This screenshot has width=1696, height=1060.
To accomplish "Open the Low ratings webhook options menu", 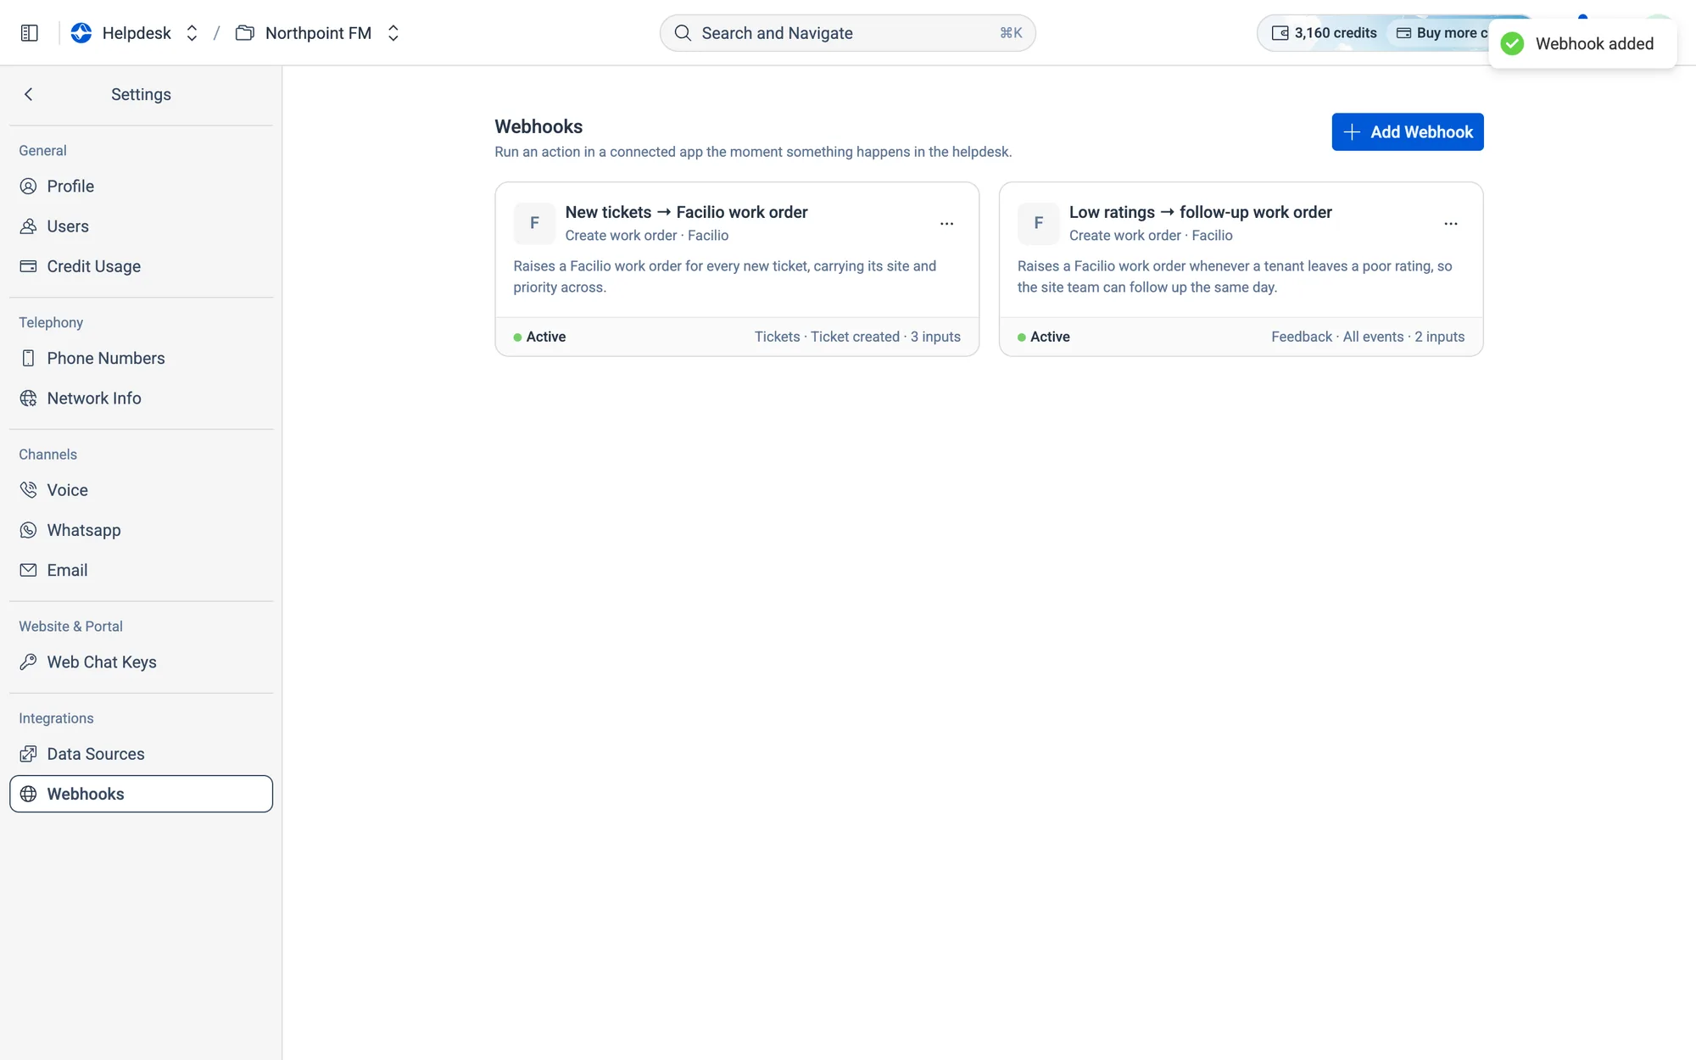I will click(1451, 224).
